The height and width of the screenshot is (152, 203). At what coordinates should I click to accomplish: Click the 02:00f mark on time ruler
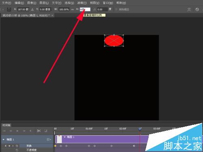(x=123, y=128)
